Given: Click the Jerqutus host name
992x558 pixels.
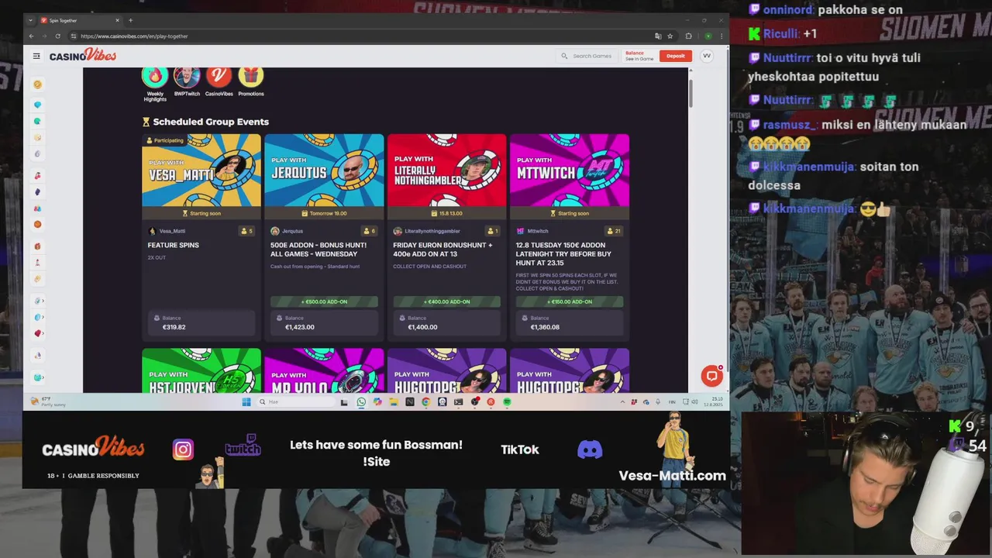Looking at the screenshot, I should (292, 231).
